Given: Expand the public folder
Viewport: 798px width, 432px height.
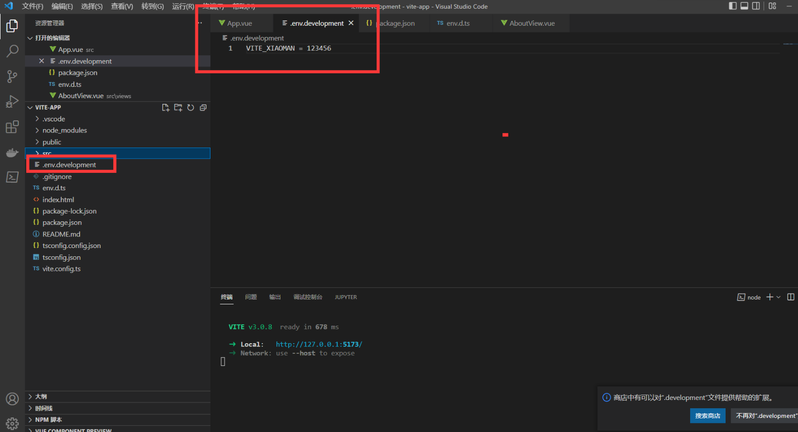Looking at the screenshot, I should pos(52,142).
